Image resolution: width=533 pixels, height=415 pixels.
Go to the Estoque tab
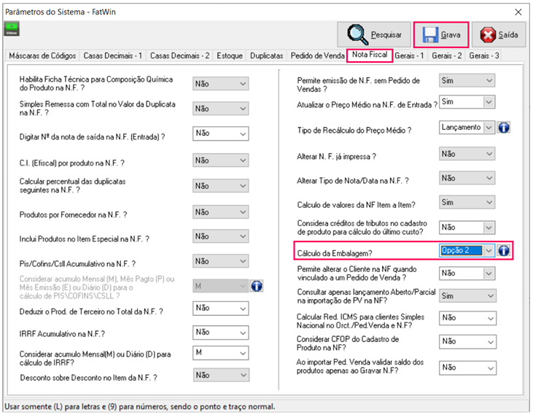click(x=230, y=55)
